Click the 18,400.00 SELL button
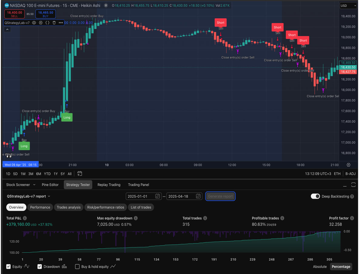The height and width of the screenshot is (274, 359). (x=15, y=14)
